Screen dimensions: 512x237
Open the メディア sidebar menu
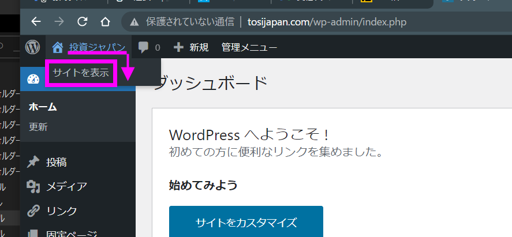[x=66, y=186]
